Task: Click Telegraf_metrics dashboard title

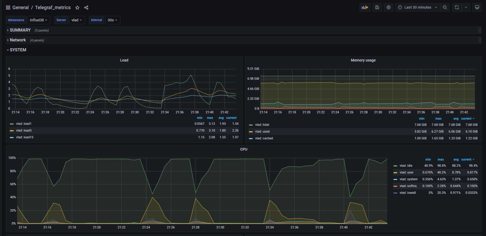Action: (x=53, y=8)
